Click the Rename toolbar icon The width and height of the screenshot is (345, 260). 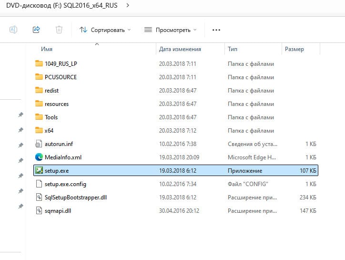point(13,30)
